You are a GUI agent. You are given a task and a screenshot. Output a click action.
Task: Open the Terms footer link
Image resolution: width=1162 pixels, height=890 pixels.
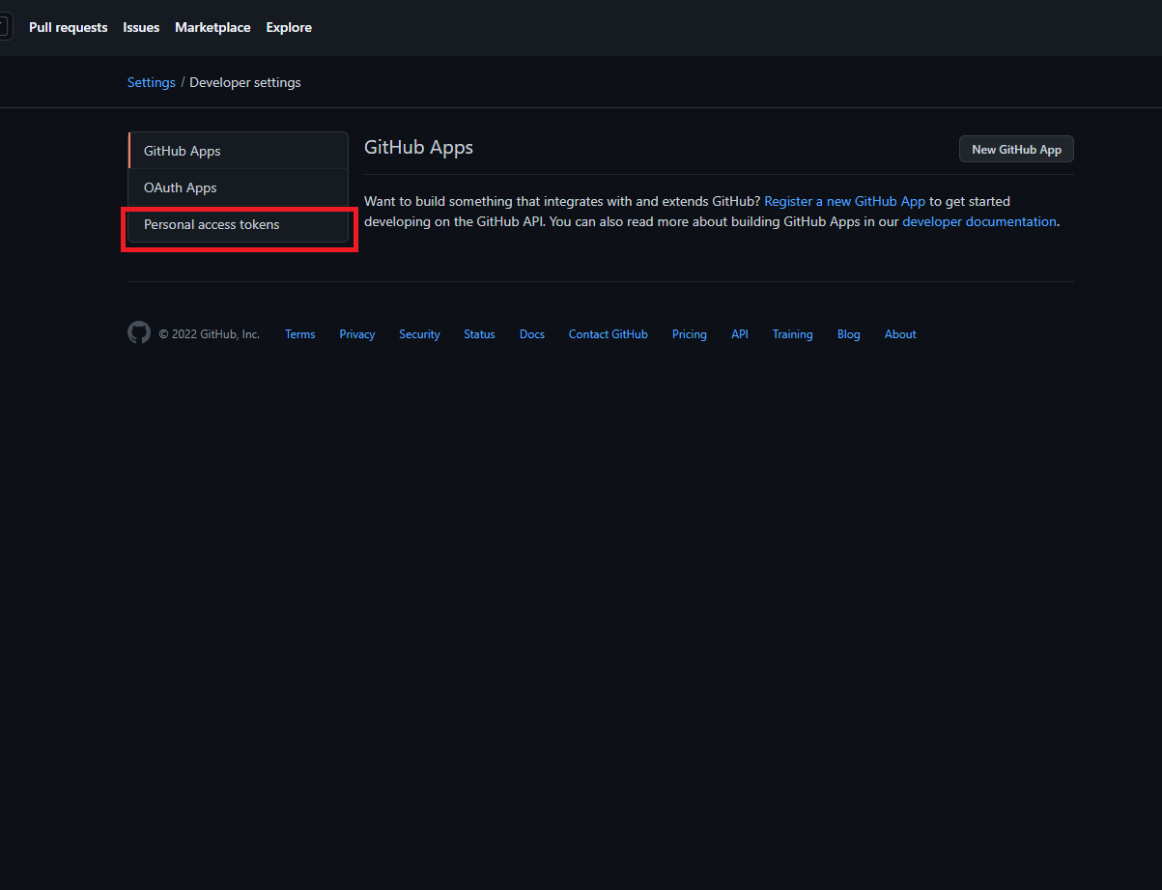click(x=299, y=334)
